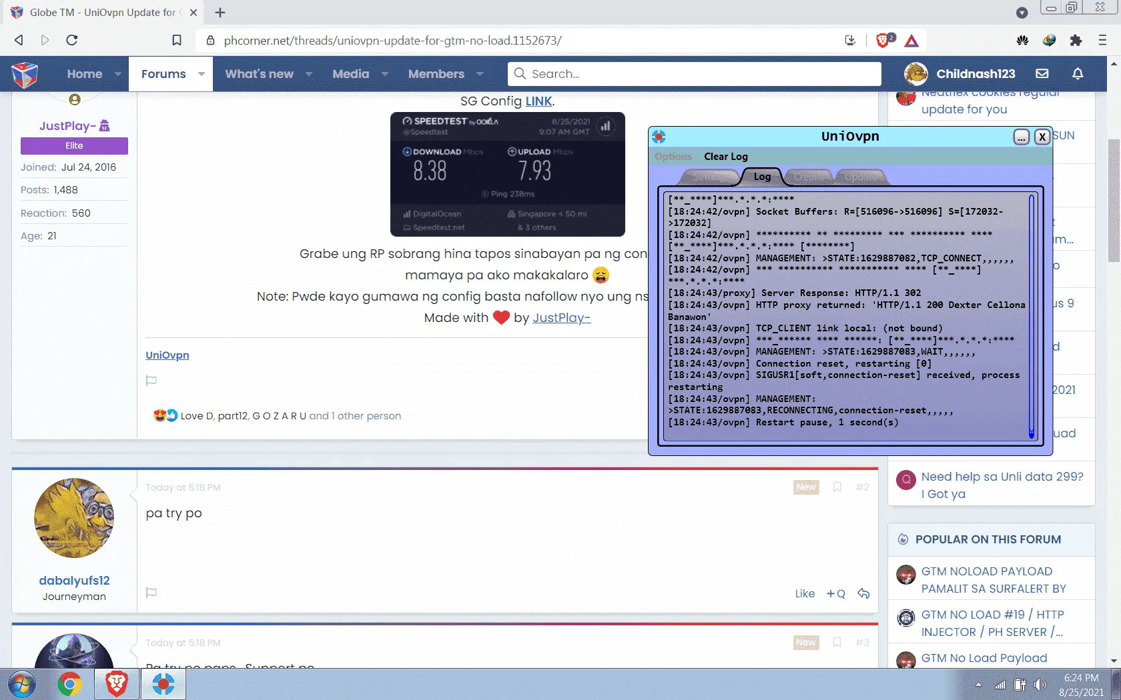Report dabalyufs12's post via flag icon

tap(151, 593)
